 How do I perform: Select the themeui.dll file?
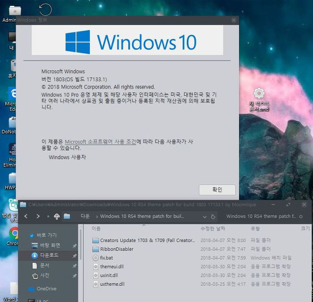coord(112,267)
